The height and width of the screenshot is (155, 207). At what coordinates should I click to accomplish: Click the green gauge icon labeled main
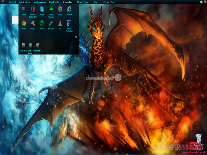pyautogui.click(x=42, y=23)
